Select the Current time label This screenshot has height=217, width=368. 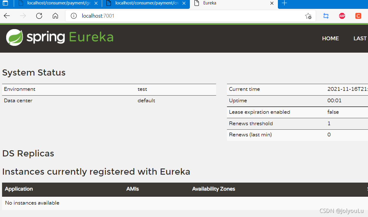point(244,89)
